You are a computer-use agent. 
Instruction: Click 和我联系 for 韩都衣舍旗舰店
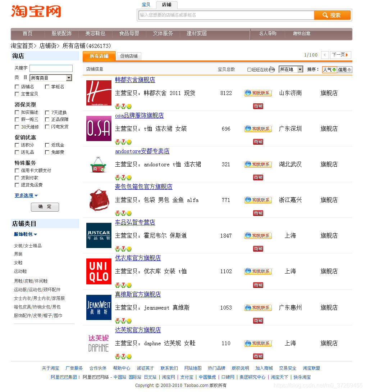click(x=258, y=93)
